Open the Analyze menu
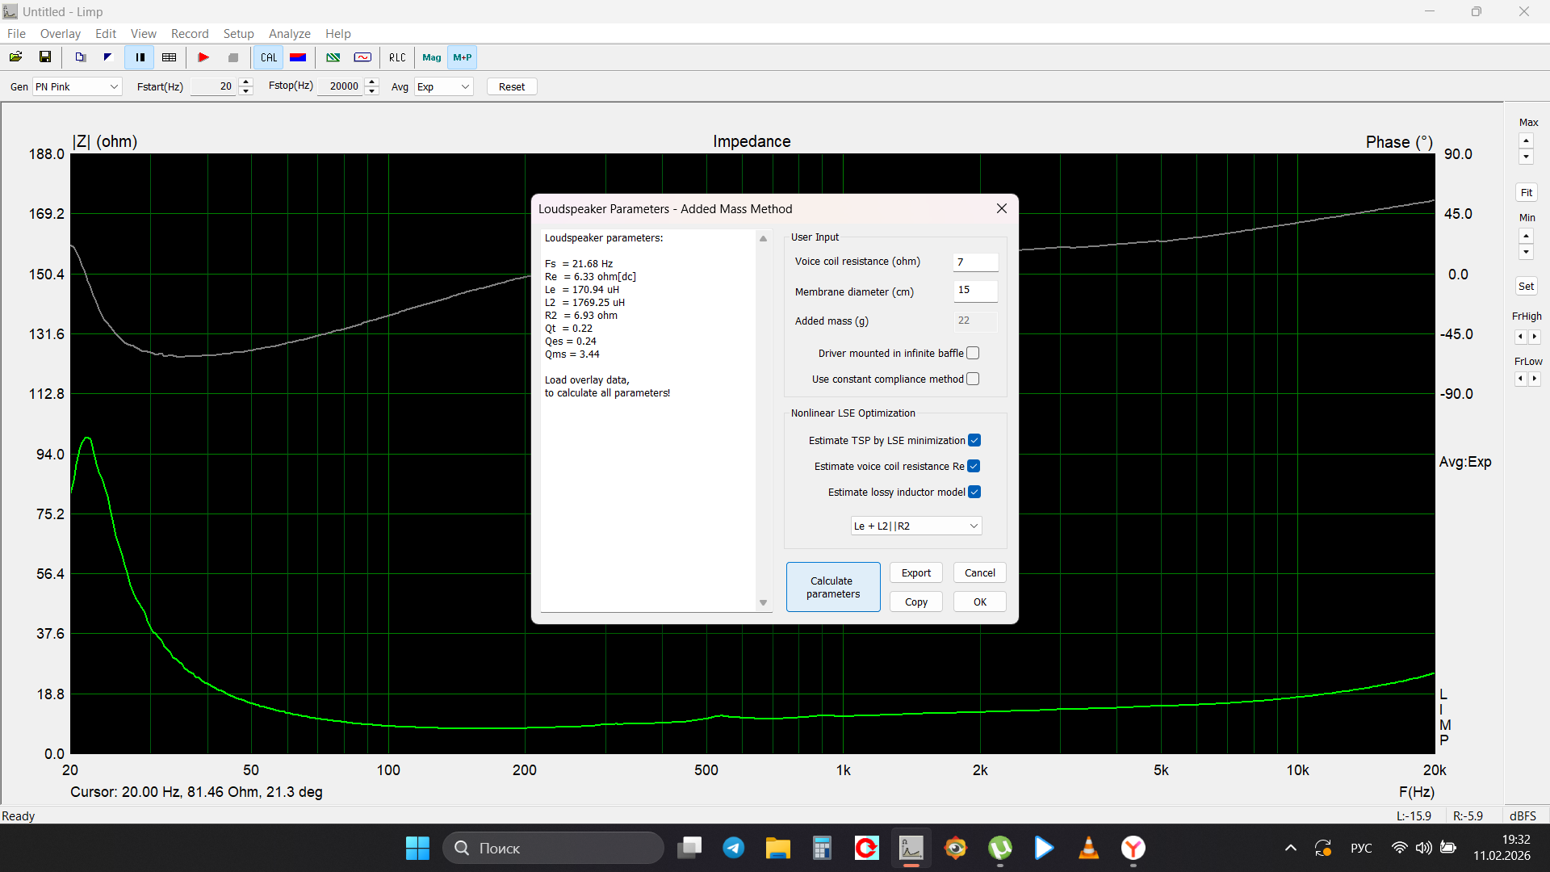 (x=290, y=33)
